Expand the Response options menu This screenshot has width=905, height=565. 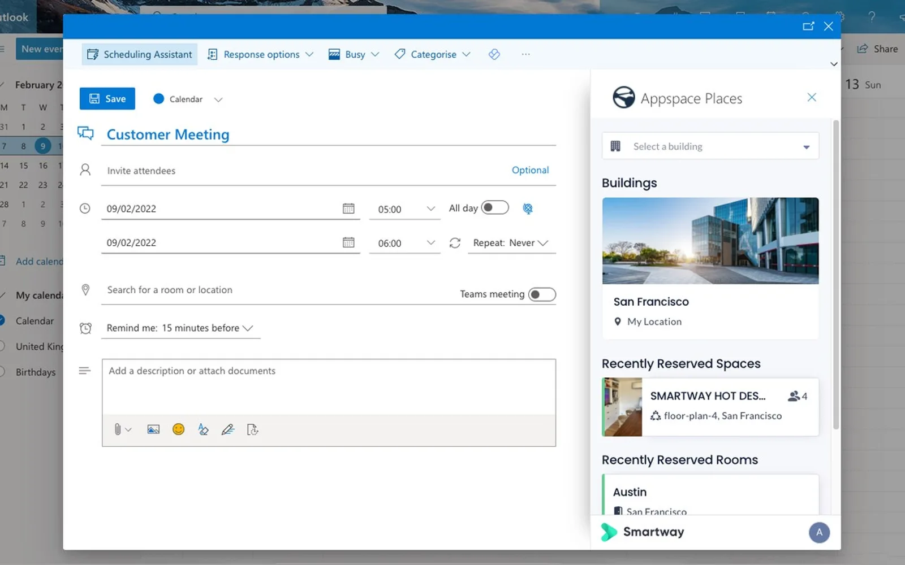(x=260, y=54)
